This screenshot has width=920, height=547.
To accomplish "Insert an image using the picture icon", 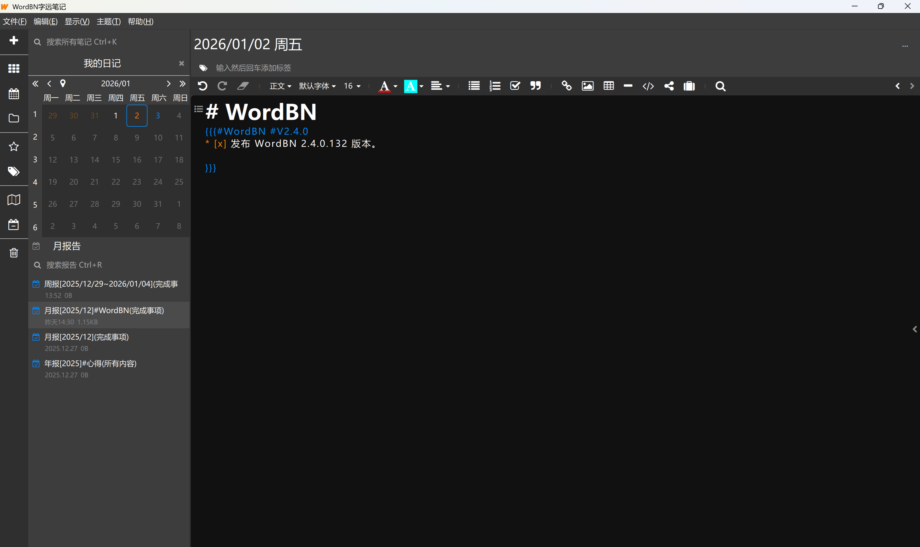I will coord(587,86).
